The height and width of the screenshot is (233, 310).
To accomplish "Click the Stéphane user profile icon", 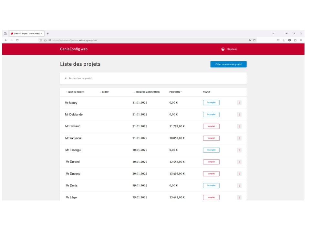I will 223,49.
